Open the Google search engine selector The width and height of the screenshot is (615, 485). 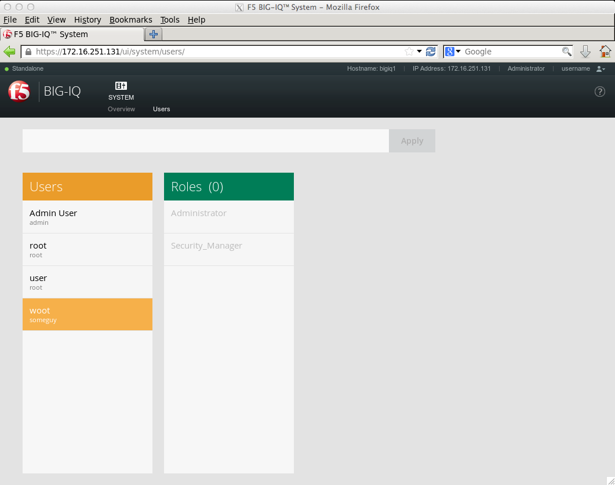pyautogui.click(x=453, y=52)
